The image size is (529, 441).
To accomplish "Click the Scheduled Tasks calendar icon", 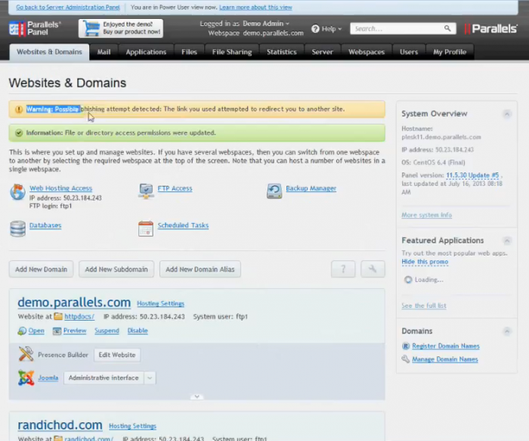I will pos(146,228).
